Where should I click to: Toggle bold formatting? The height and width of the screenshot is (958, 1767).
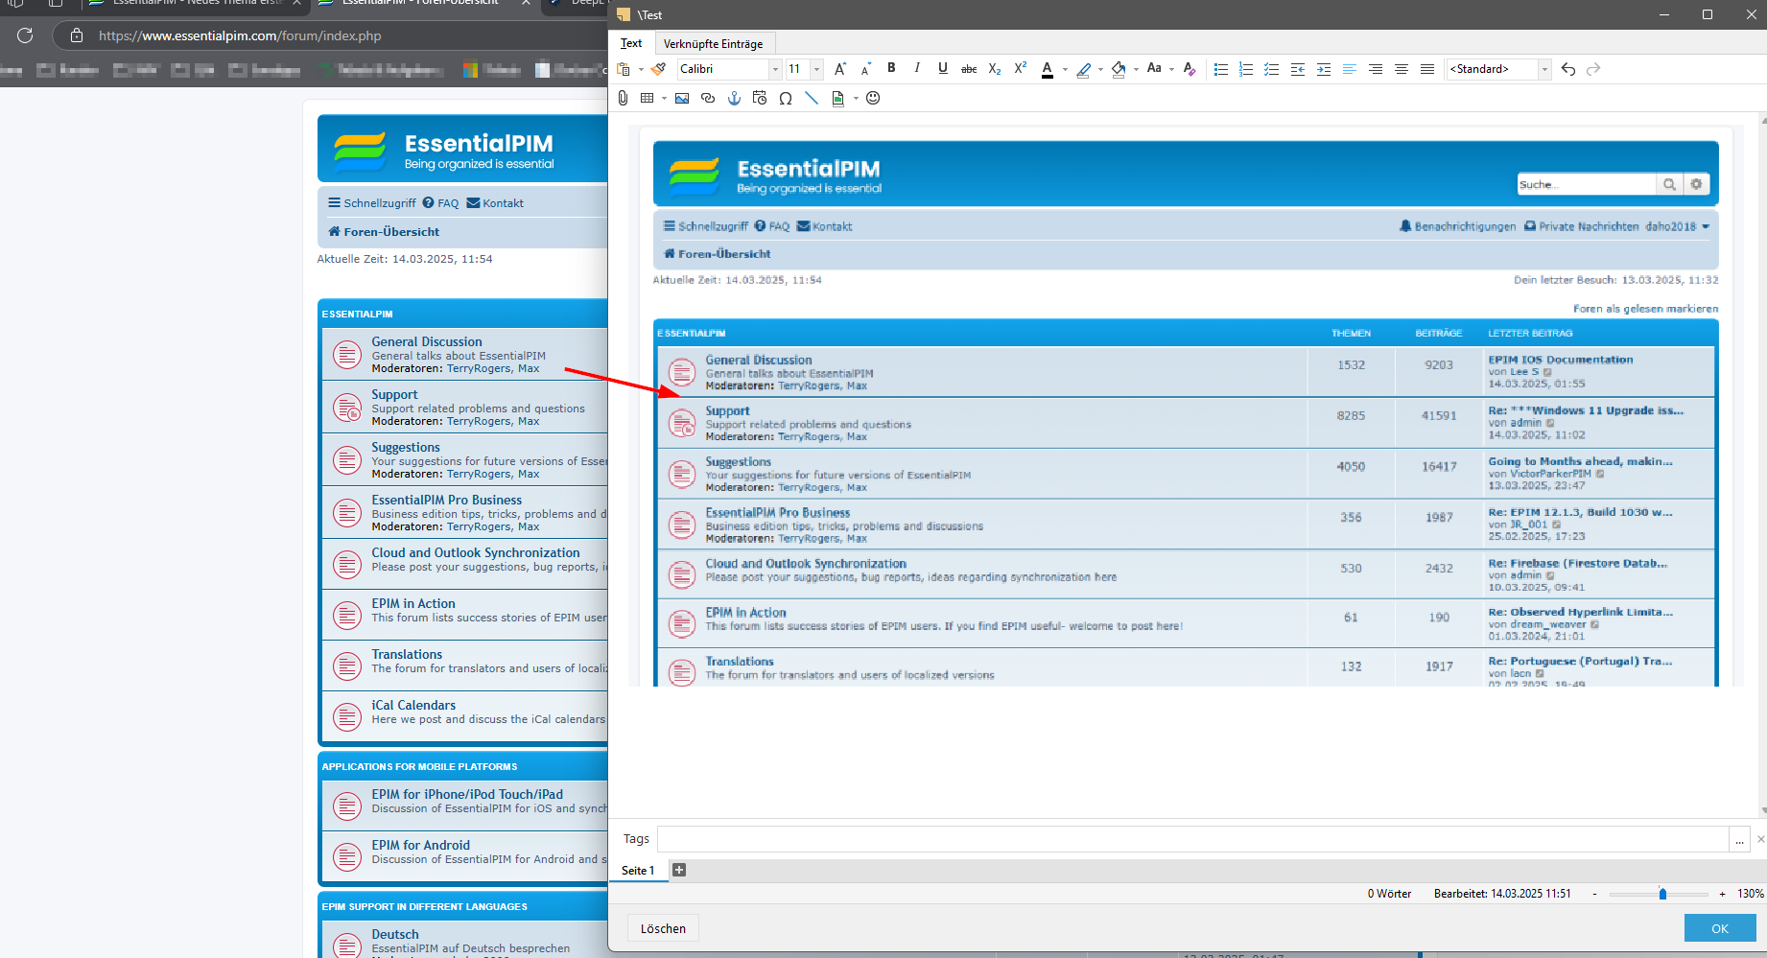(891, 68)
